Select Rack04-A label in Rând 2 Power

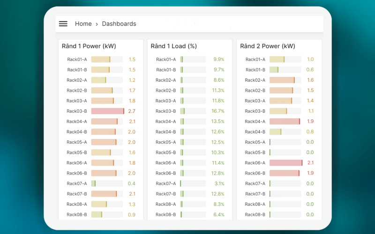click(x=255, y=122)
